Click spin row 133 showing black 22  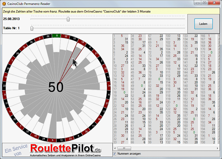point(191,35)
